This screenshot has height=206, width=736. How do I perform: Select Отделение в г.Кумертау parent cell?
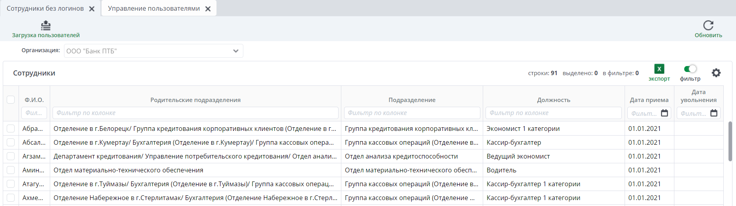(x=196, y=142)
